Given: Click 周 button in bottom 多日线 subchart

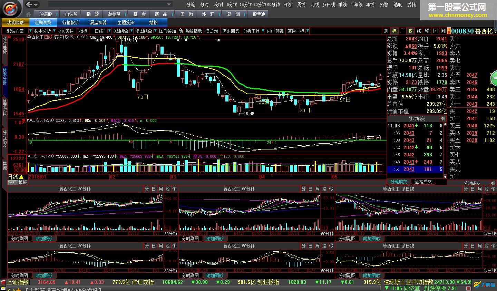Looking at the screenshot, I should click(x=479, y=246).
